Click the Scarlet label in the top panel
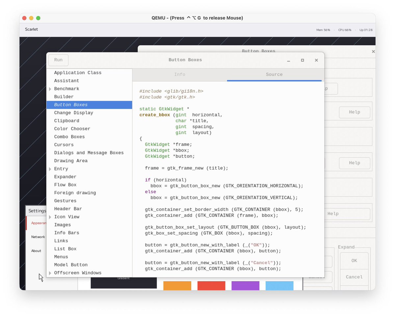395x316 pixels. tap(31, 29)
